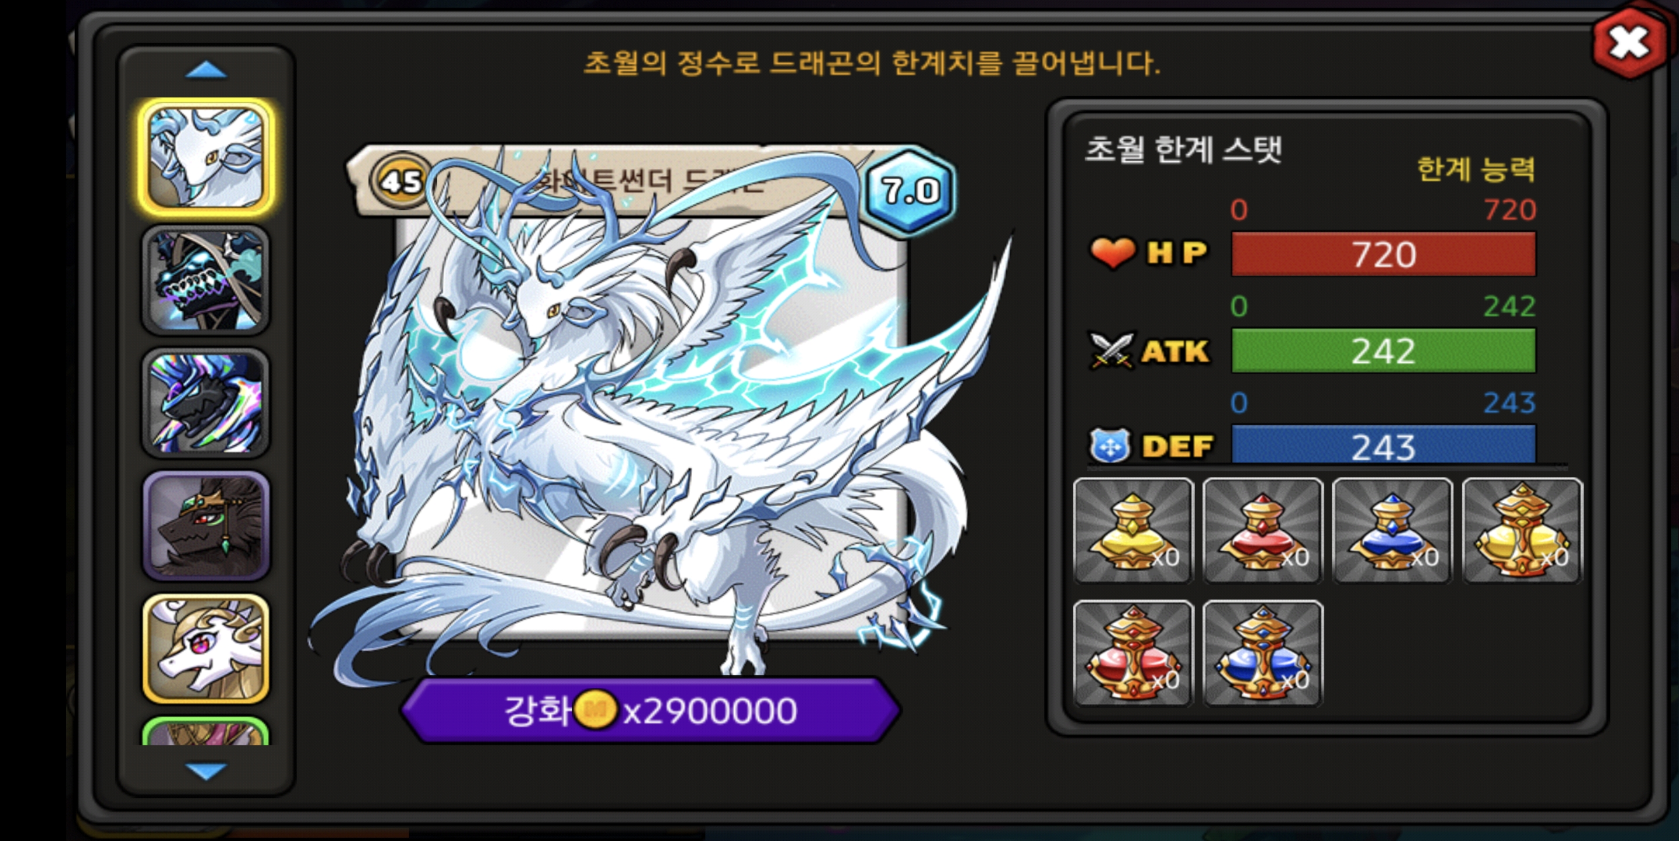Close the transcendence window with red X
The image size is (1679, 841).
pyautogui.click(x=1629, y=43)
